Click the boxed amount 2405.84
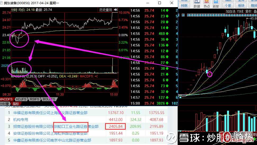 [116, 127]
